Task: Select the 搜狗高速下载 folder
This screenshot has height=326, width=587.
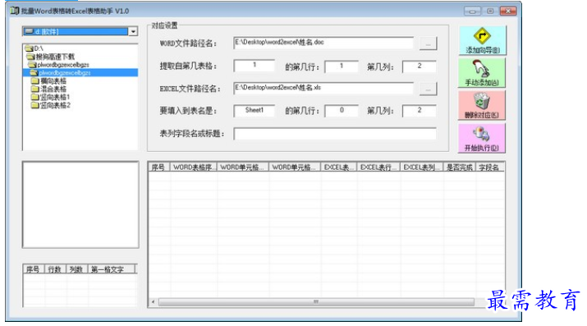Action: pos(51,57)
